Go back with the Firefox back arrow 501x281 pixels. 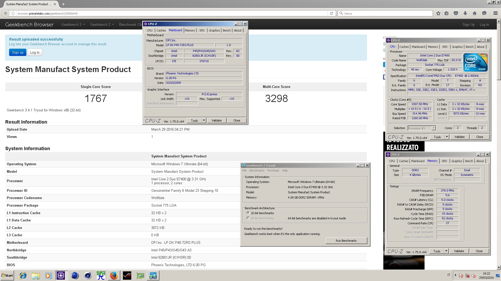[x=5, y=13]
